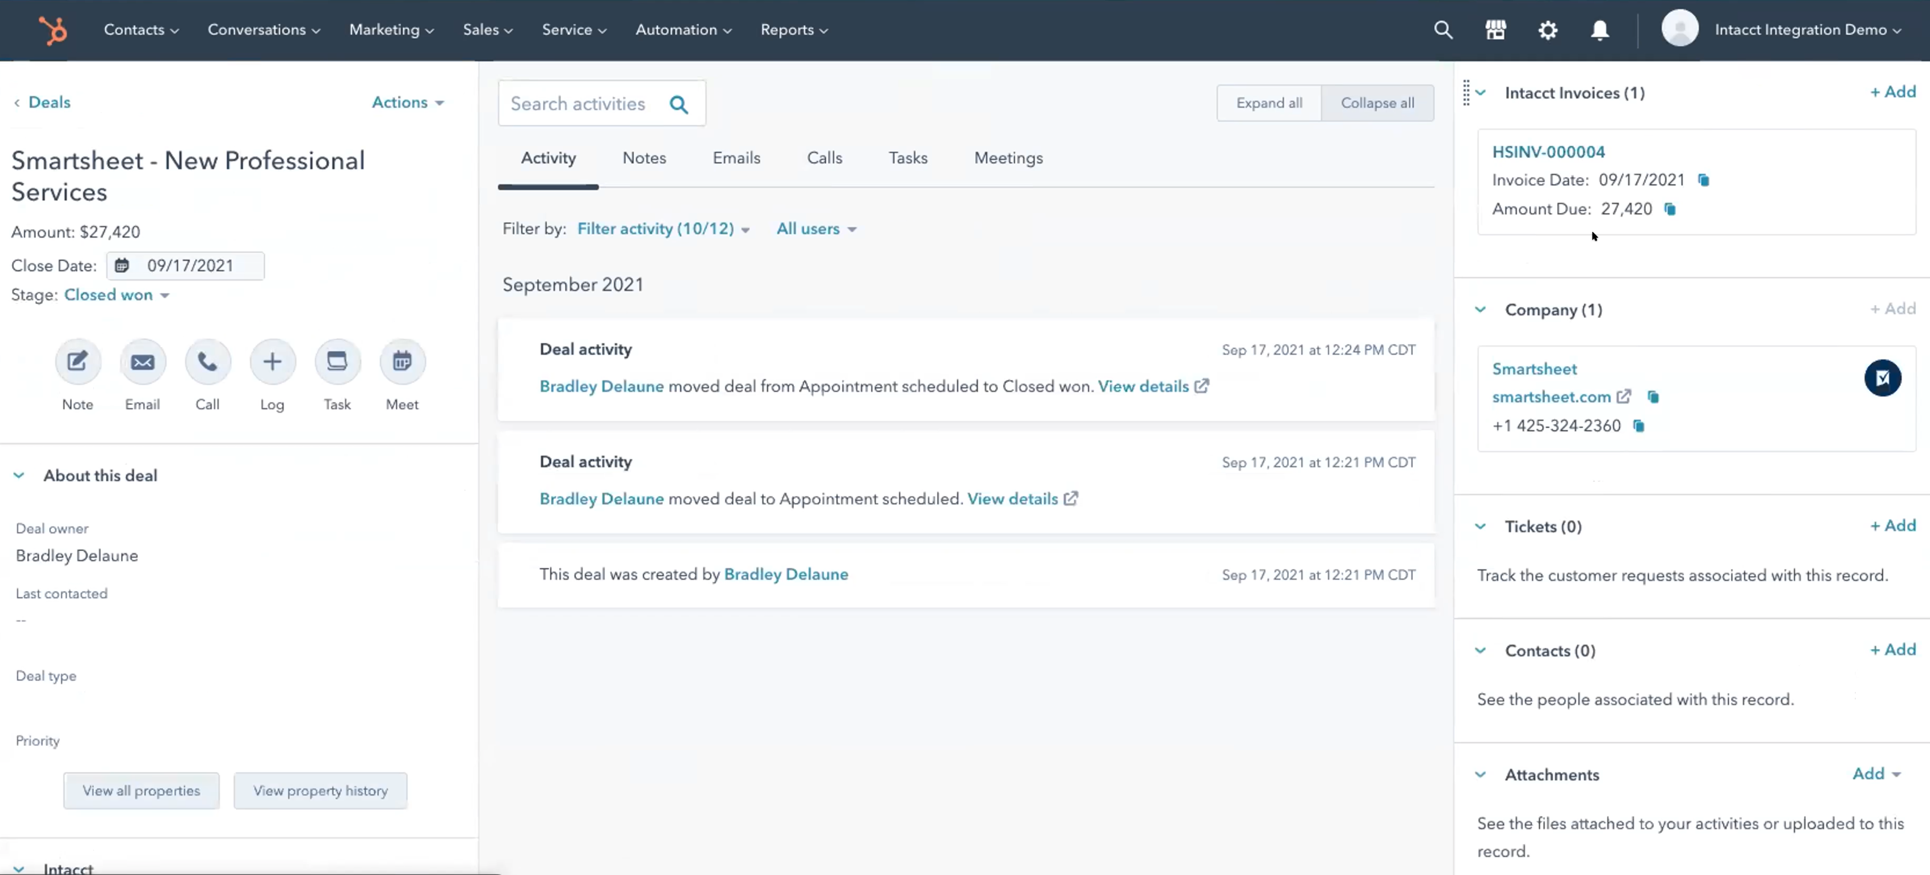This screenshot has height=875, width=1930.
Task: Open the notifications bell
Action: [x=1600, y=30]
